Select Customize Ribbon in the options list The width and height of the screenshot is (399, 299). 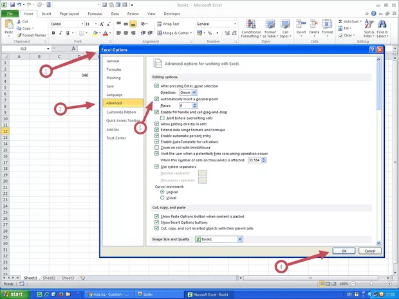(121, 112)
